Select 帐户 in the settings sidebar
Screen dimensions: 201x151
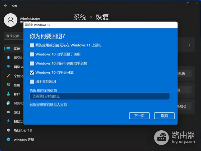[x=17, y=94]
